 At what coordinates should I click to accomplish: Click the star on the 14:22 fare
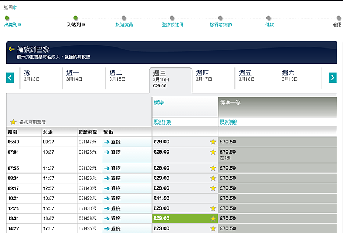(213, 228)
